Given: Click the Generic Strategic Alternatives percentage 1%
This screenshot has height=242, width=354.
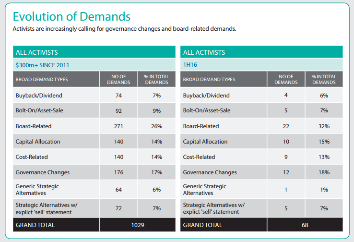Looking at the screenshot, I should [x=324, y=190].
